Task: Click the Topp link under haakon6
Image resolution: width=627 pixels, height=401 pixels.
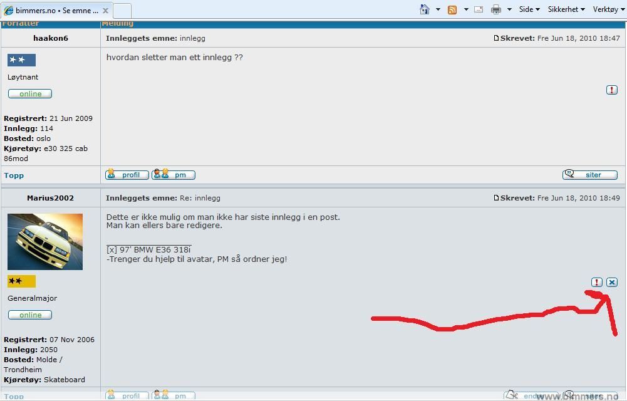Action: [14, 175]
